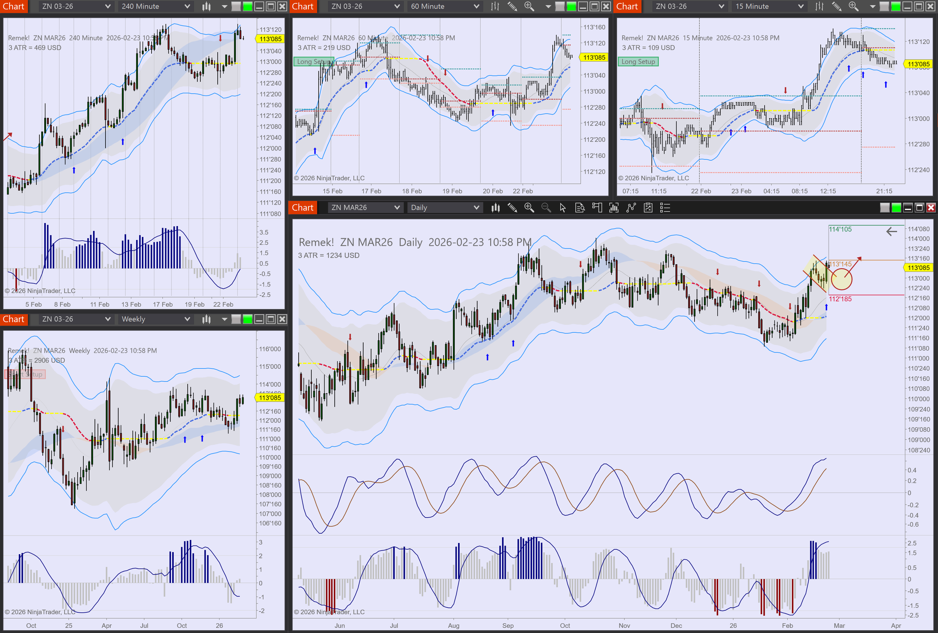
Task: Toggle the gray interval link on Daily chart
Action: [884, 208]
